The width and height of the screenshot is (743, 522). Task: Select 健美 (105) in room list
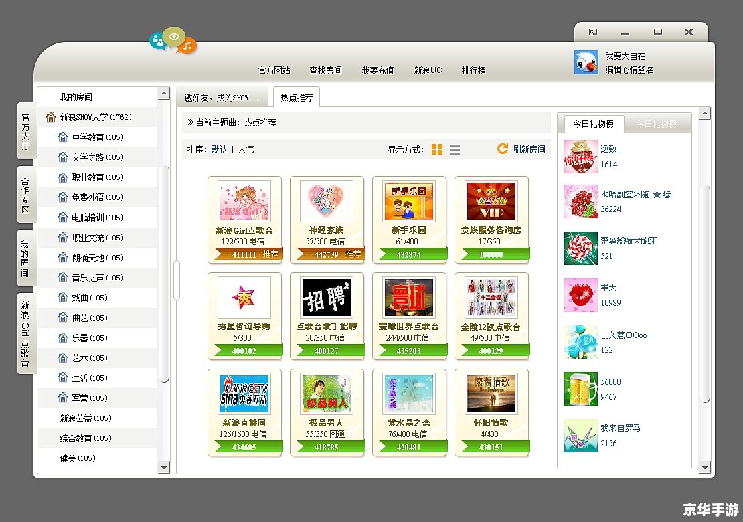(98, 458)
